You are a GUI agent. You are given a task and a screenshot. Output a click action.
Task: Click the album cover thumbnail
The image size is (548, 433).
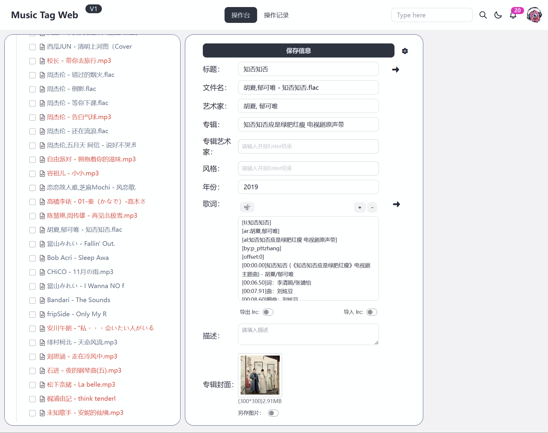click(260, 375)
